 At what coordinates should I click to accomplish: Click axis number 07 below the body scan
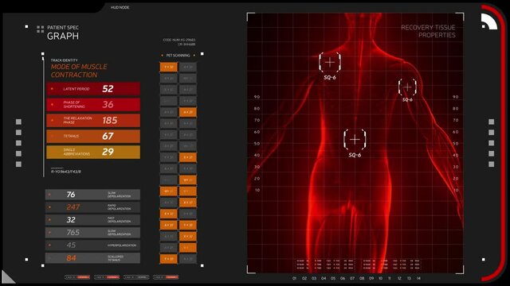tap(352, 278)
